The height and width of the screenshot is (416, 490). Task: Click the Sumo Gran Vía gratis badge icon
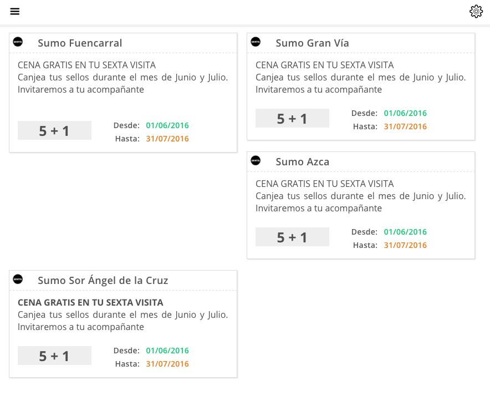click(x=256, y=41)
